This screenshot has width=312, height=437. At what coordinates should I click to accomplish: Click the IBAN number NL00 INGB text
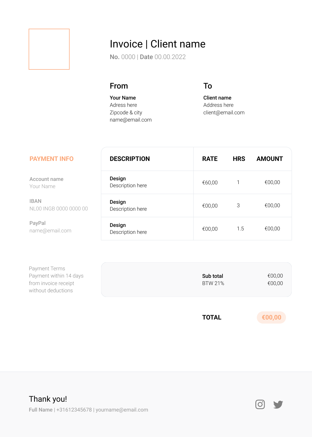[x=59, y=209]
